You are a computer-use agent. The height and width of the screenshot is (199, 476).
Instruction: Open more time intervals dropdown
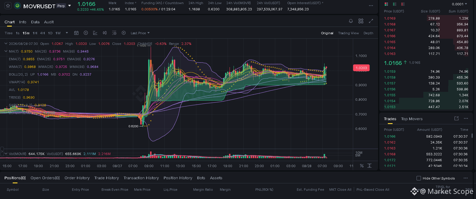[67, 33]
